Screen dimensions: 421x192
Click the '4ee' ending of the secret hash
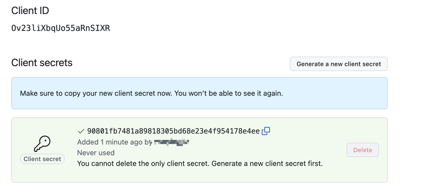click(x=254, y=131)
